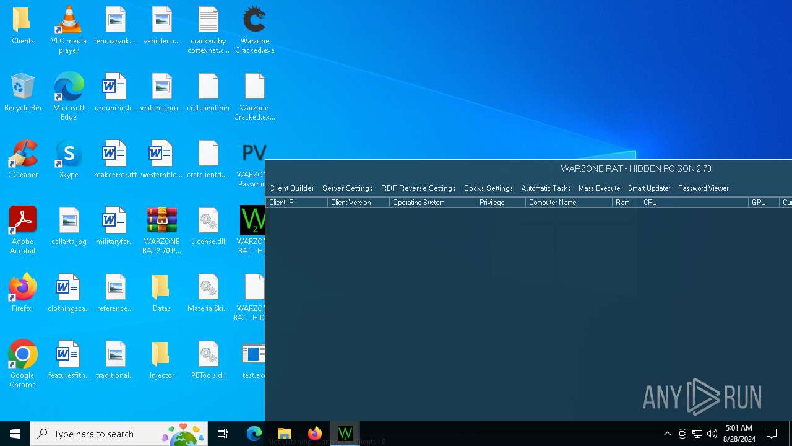Select the traditional image file

115,361
